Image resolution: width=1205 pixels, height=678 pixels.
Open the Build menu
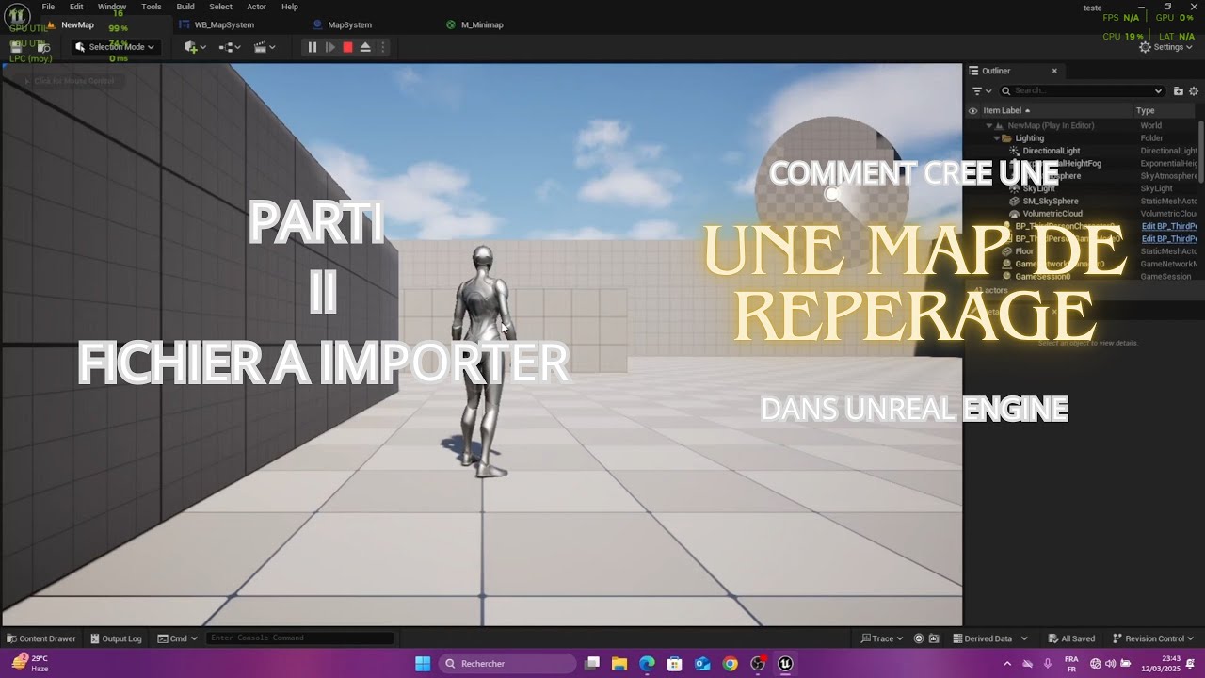click(x=185, y=7)
